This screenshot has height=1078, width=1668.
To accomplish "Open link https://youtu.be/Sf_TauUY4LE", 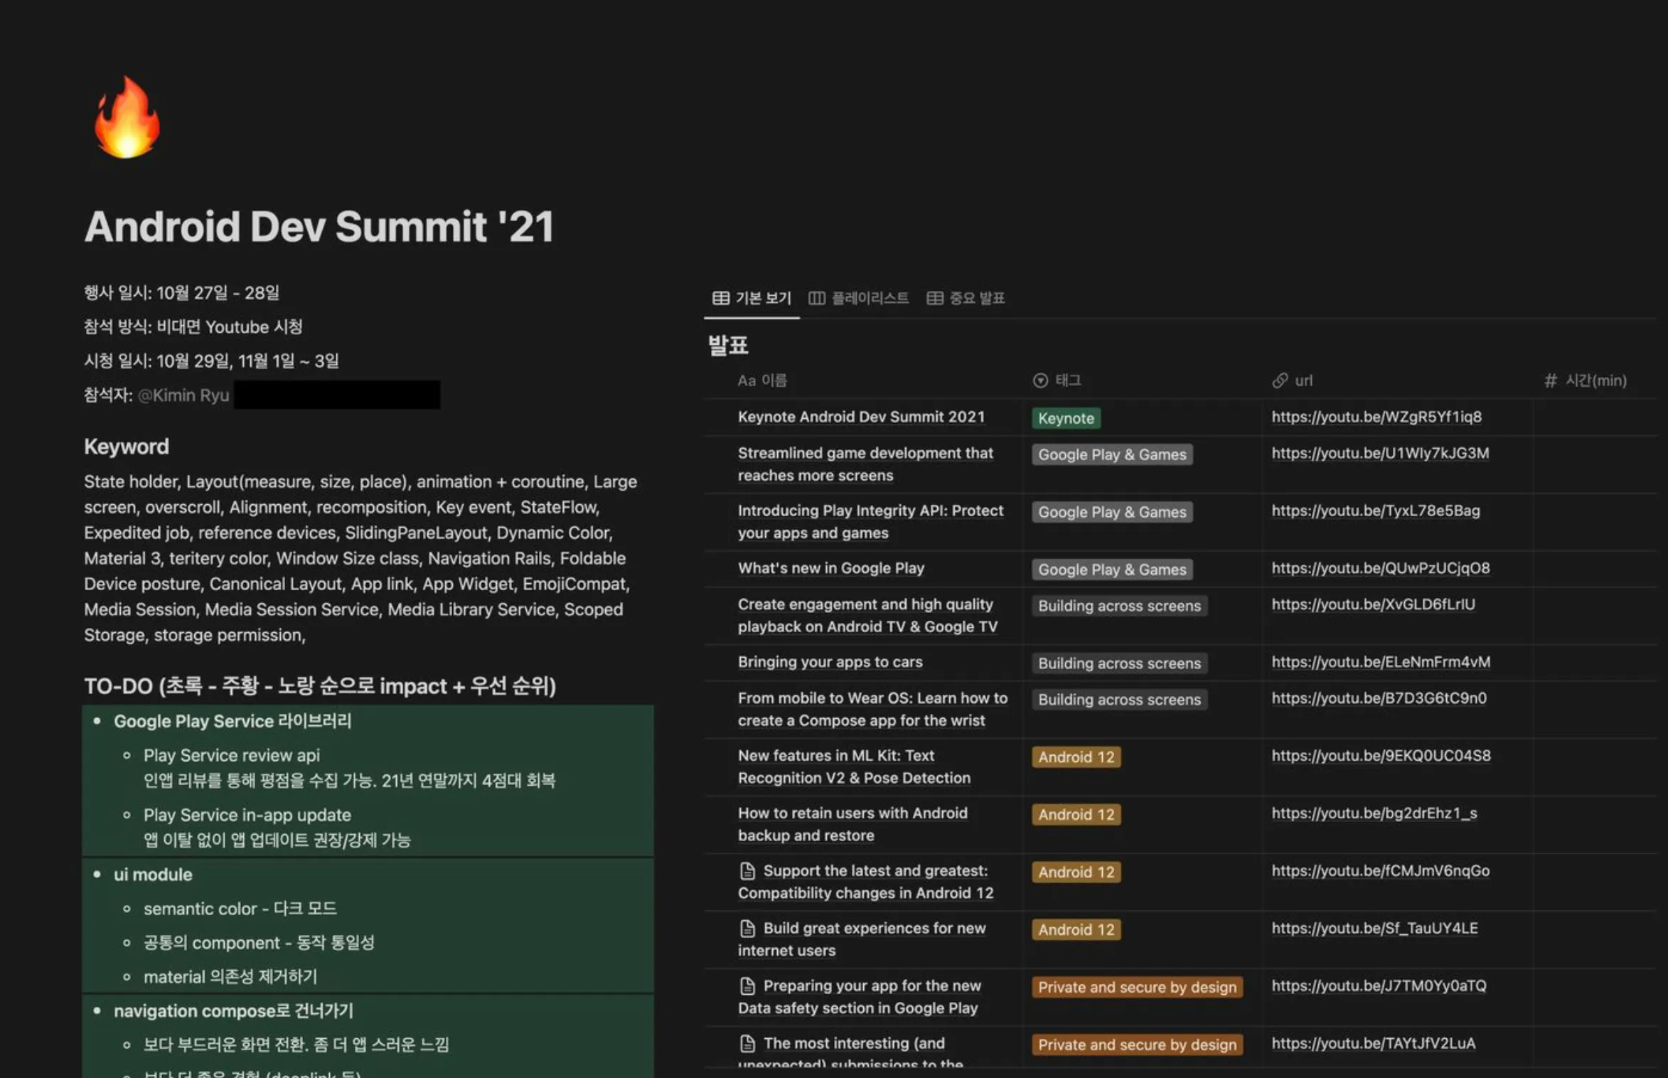I will coord(1374,929).
